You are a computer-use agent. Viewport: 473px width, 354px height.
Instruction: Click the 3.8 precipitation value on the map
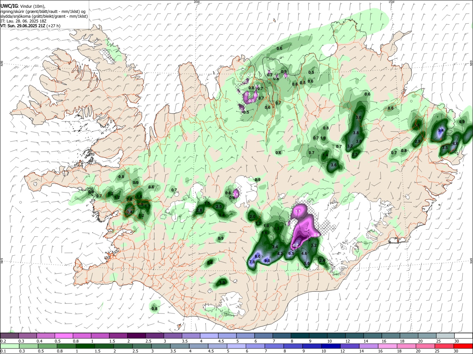[x=356, y=133]
